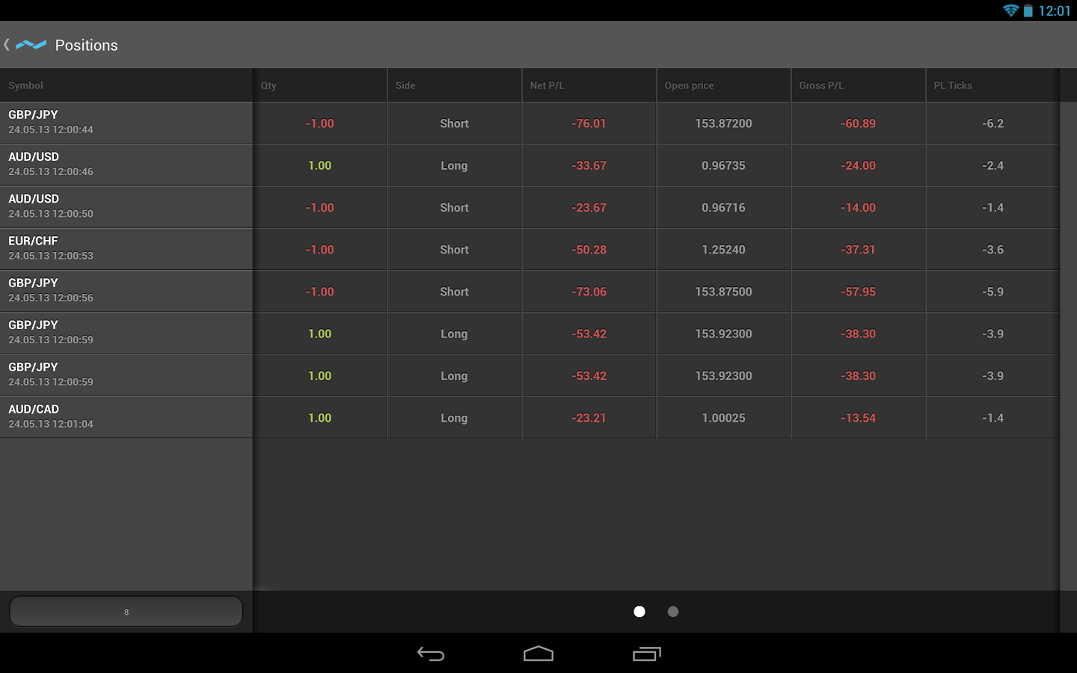Tap Net P/L value -23.67
Viewport: 1077px width, 673px height.
[589, 207]
